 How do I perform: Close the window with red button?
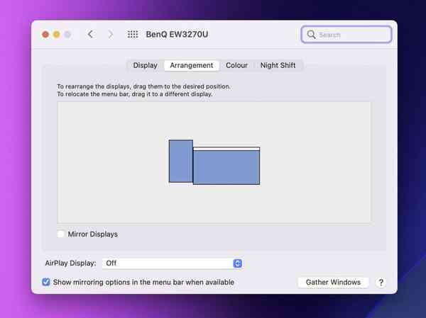click(45, 35)
